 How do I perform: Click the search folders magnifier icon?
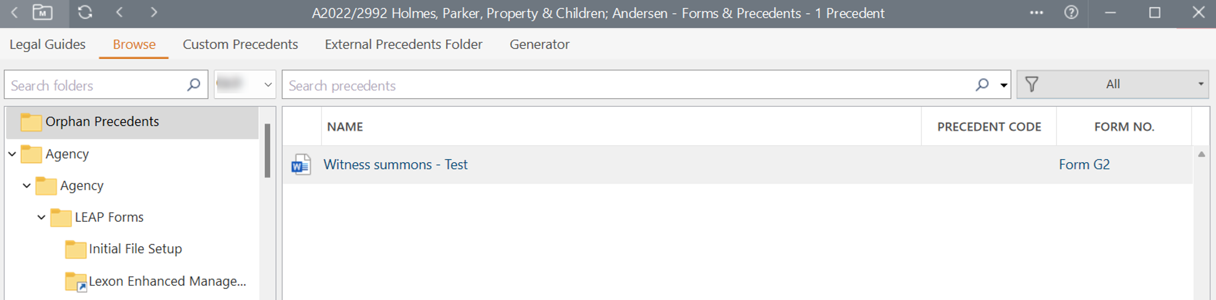pos(193,85)
